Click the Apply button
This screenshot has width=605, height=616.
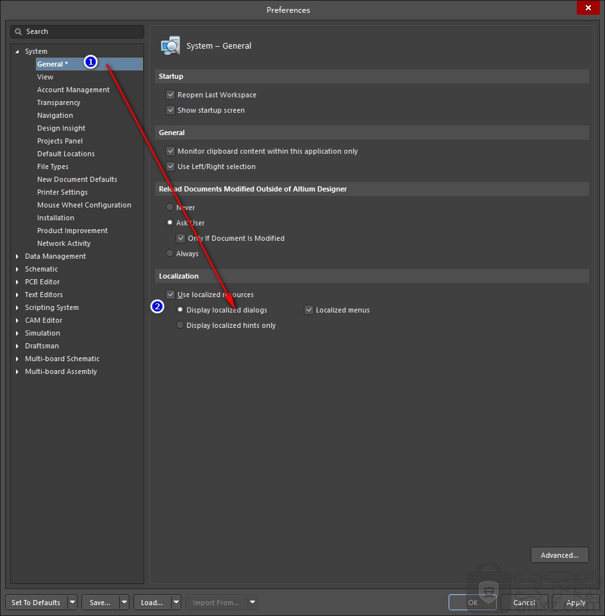coord(576,603)
